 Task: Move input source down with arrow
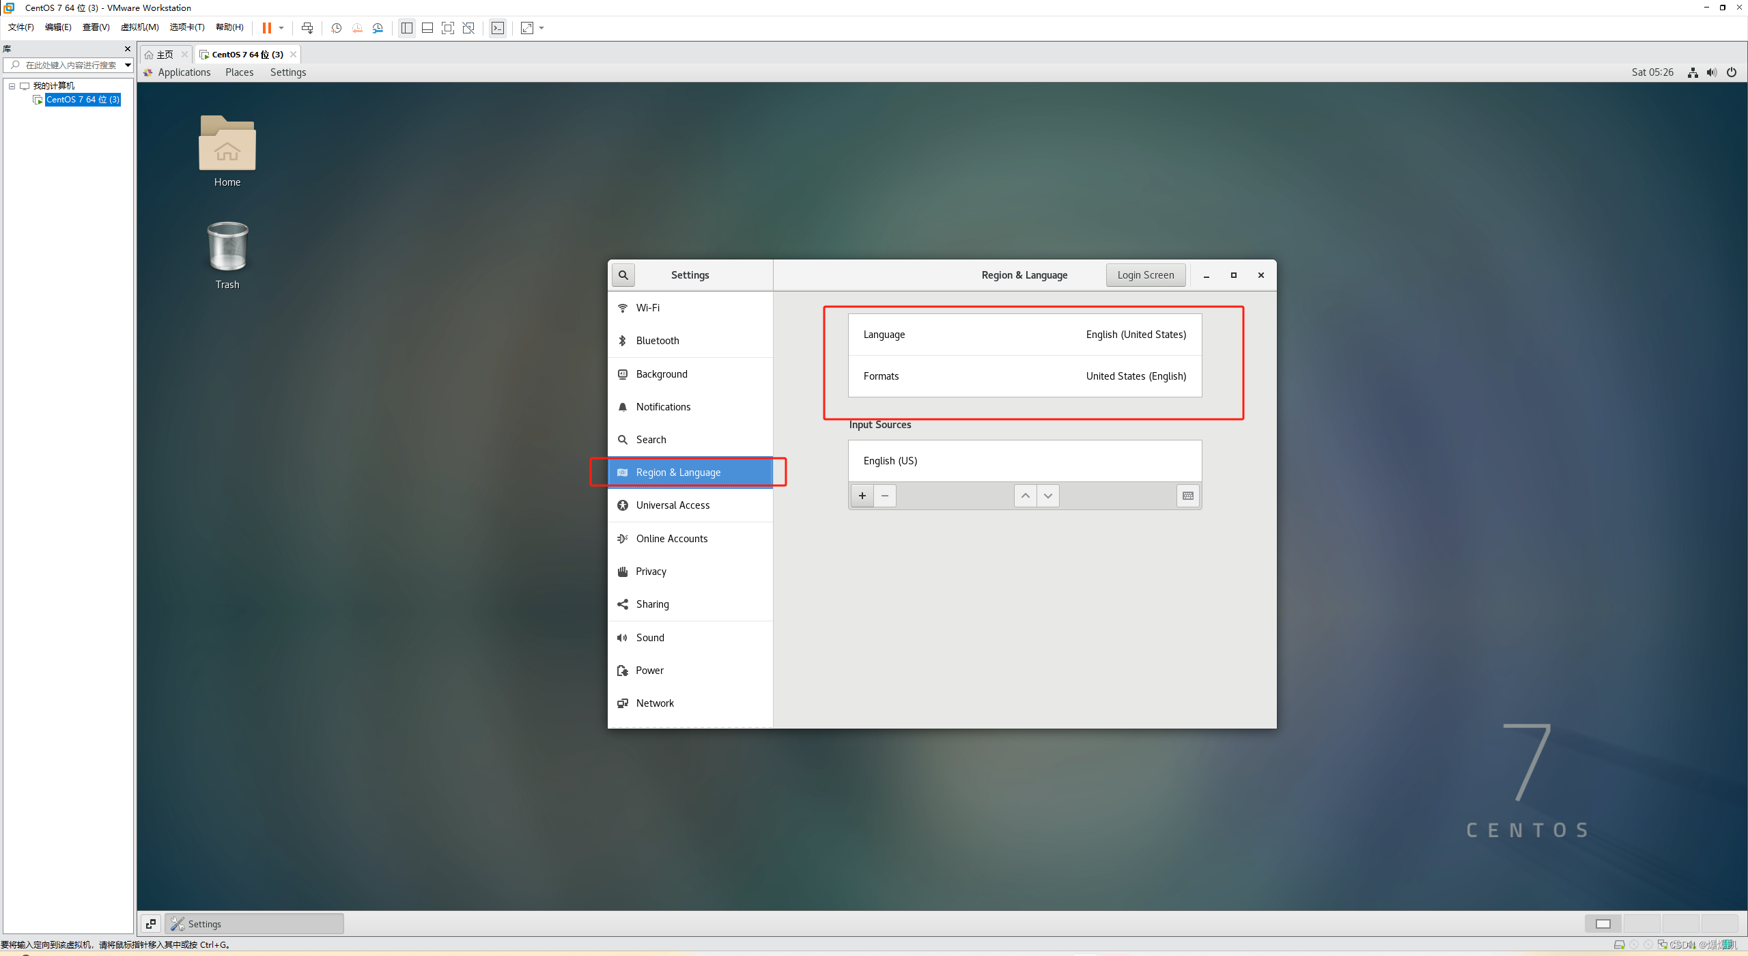click(x=1048, y=496)
